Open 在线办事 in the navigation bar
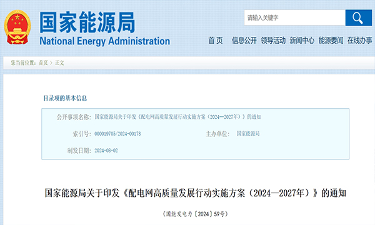 (360, 41)
